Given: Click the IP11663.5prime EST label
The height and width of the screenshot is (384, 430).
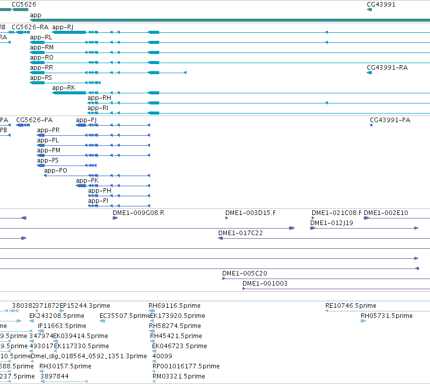Looking at the screenshot, I should (62, 326).
